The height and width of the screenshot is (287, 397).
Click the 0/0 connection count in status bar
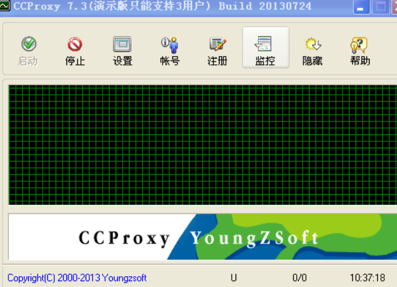[x=299, y=278]
